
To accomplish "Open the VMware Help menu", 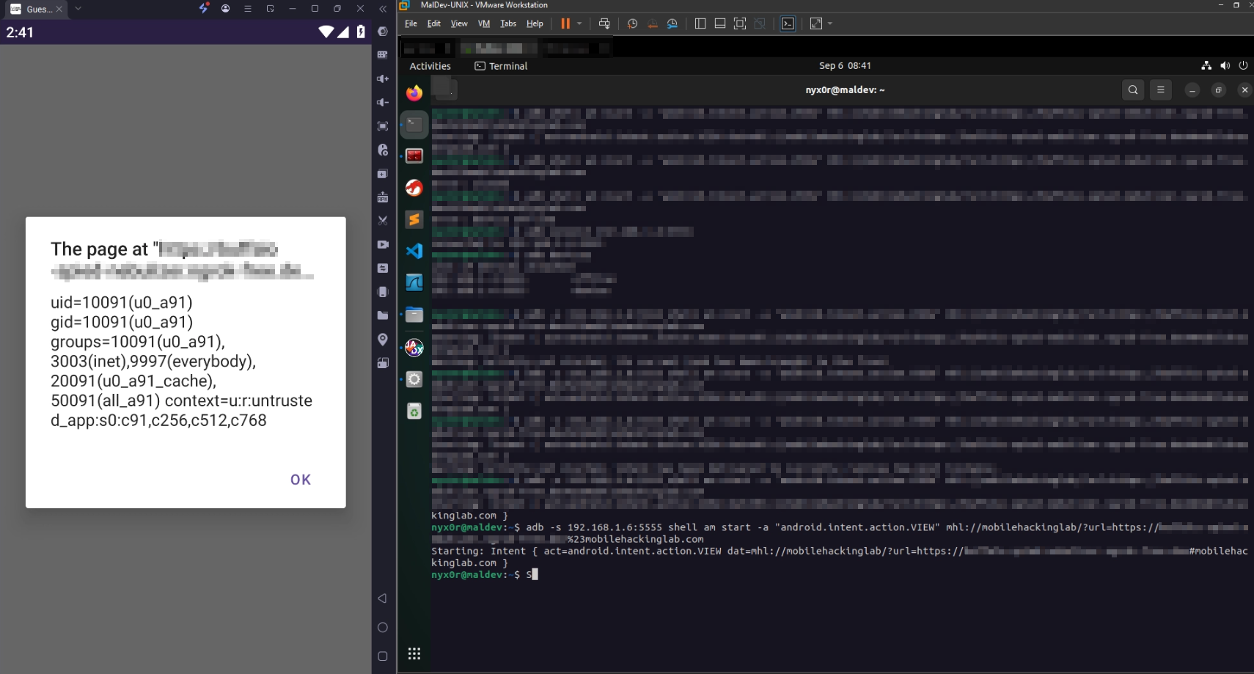I will [x=535, y=23].
